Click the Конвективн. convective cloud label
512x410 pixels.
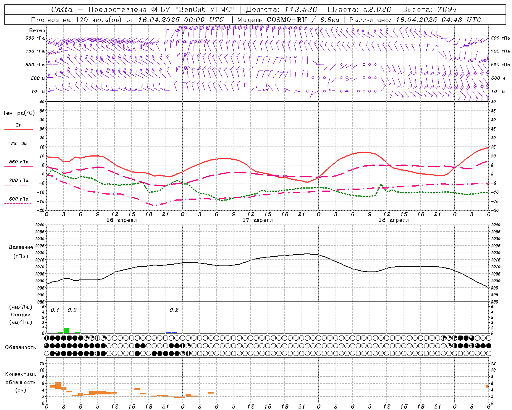pos(20,374)
